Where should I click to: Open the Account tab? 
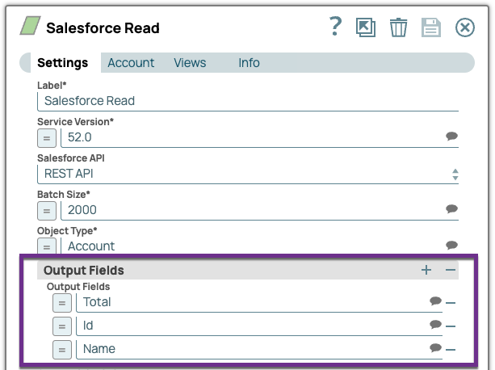pos(131,62)
